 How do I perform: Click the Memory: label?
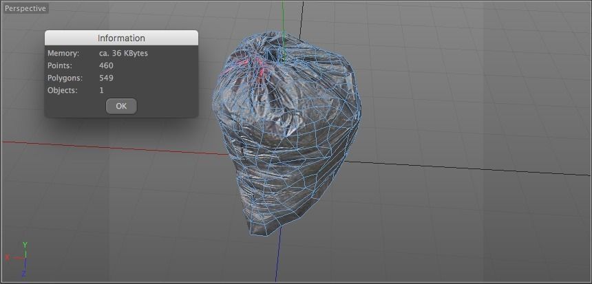[63, 54]
